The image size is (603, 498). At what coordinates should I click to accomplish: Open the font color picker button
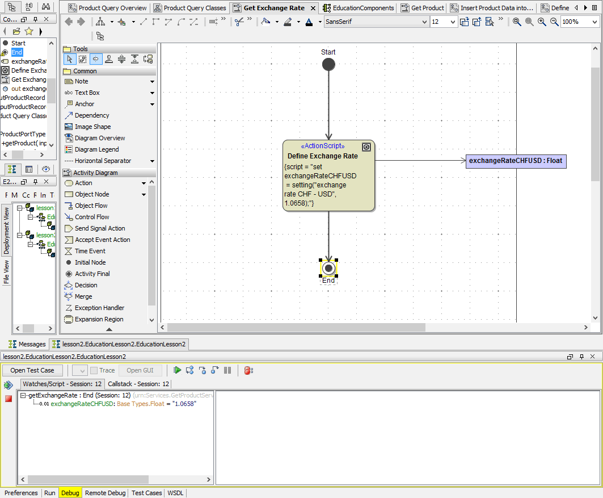(309, 22)
